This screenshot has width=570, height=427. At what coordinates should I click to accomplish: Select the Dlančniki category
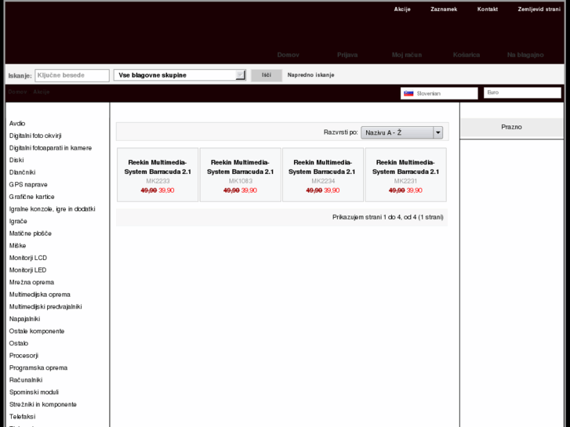tap(22, 172)
